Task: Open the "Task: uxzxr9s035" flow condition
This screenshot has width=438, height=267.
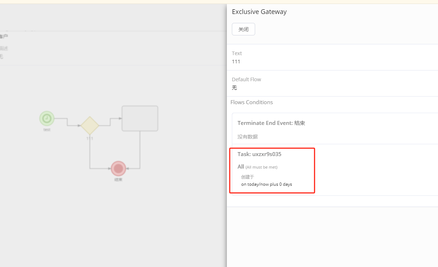Action: 259,154
